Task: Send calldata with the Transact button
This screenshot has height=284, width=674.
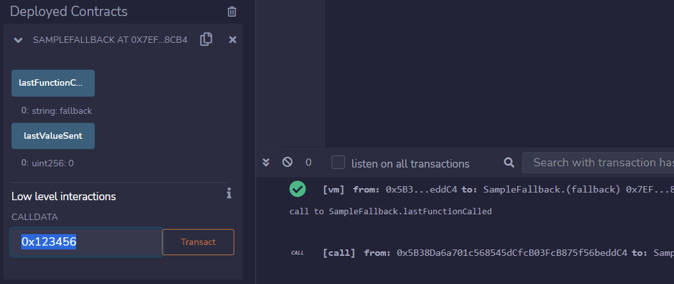Action: click(x=198, y=242)
